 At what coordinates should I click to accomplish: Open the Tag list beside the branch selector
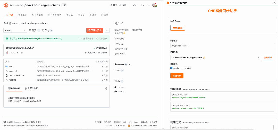(47, 30)
